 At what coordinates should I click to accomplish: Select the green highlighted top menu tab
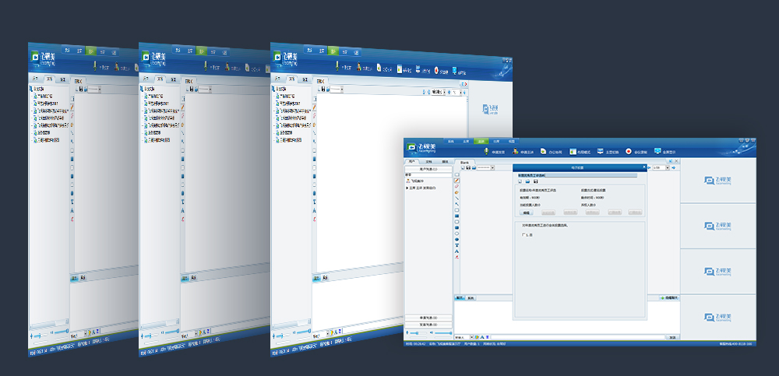click(x=481, y=142)
